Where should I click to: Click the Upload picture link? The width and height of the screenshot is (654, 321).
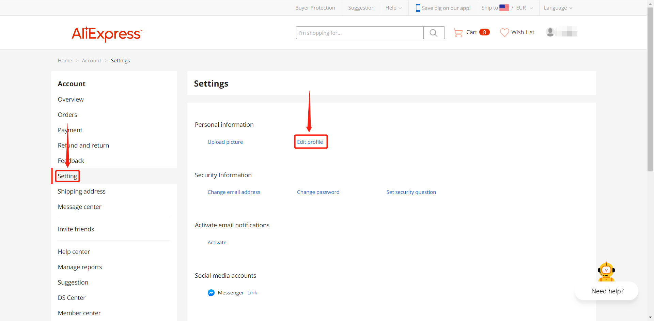(225, 142)
